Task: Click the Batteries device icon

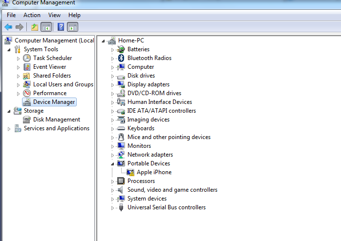Action: point(121,49)
